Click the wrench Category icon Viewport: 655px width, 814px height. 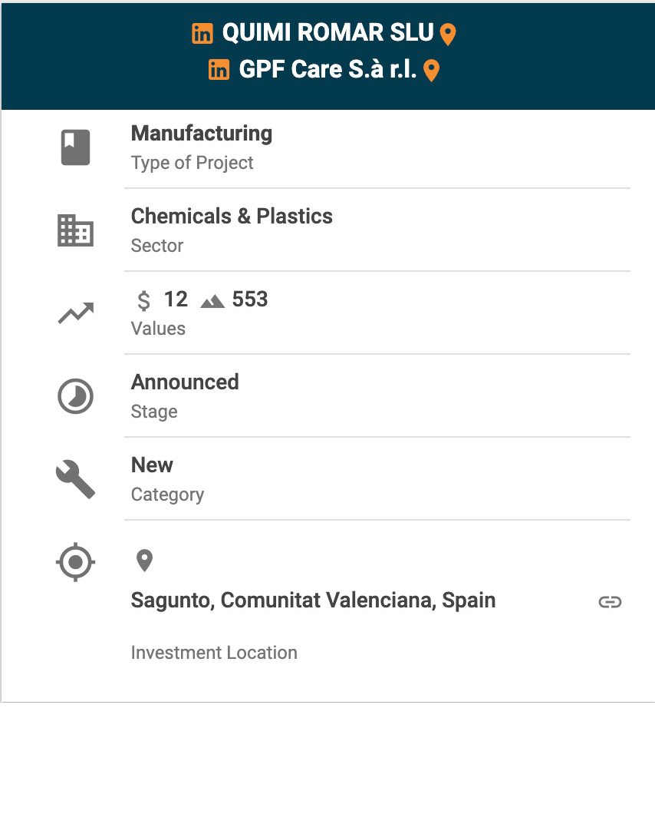point(76,479)
